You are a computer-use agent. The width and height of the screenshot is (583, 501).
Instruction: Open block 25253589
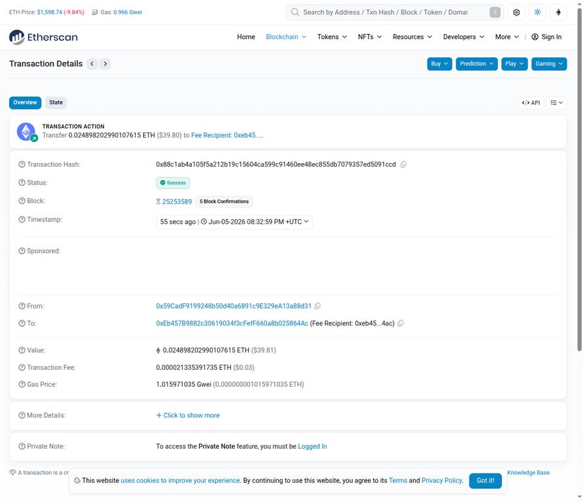(x=177, y=202)
